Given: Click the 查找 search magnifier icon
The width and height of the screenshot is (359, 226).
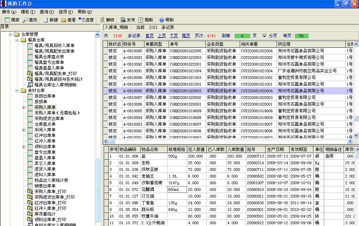Looking at the screenshot, I should (25, 20).
